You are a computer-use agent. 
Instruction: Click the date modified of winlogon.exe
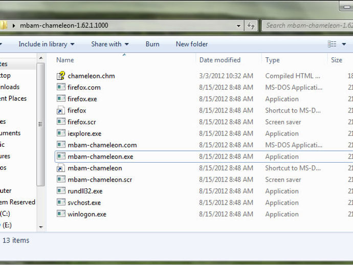point(226,214)
